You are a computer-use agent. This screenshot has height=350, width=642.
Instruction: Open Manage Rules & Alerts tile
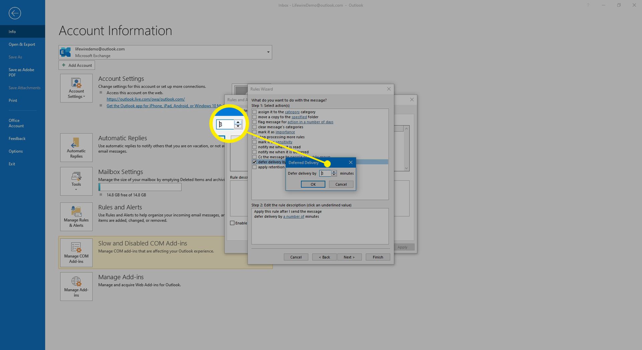pos(76,217)
